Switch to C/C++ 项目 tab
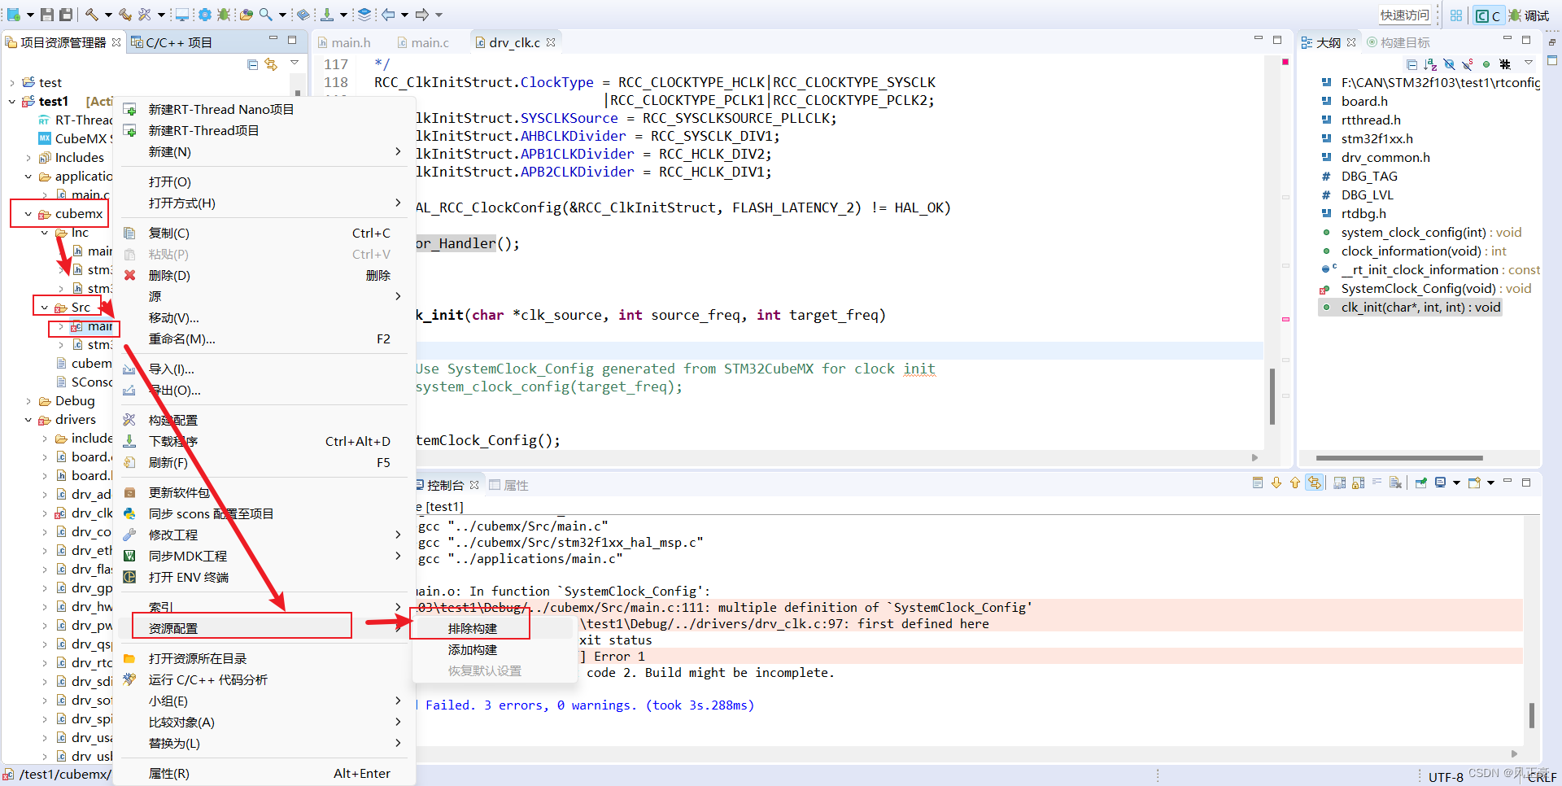Viewport: 1562px width, 786px height. tap(172, 42)
